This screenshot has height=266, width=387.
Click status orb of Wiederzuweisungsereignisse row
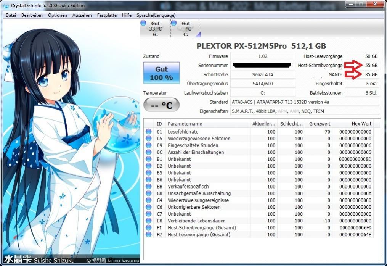[149, 200]
